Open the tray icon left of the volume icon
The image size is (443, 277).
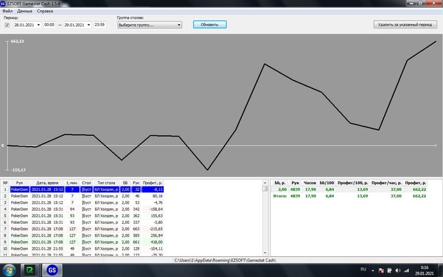point(389,271)
